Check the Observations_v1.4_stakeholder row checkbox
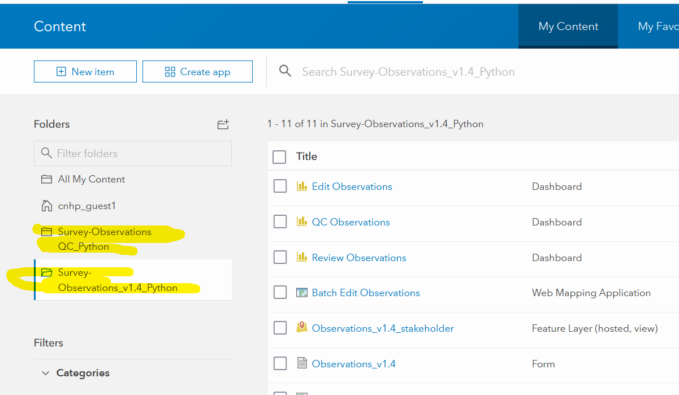 click(x=280, y=328)
